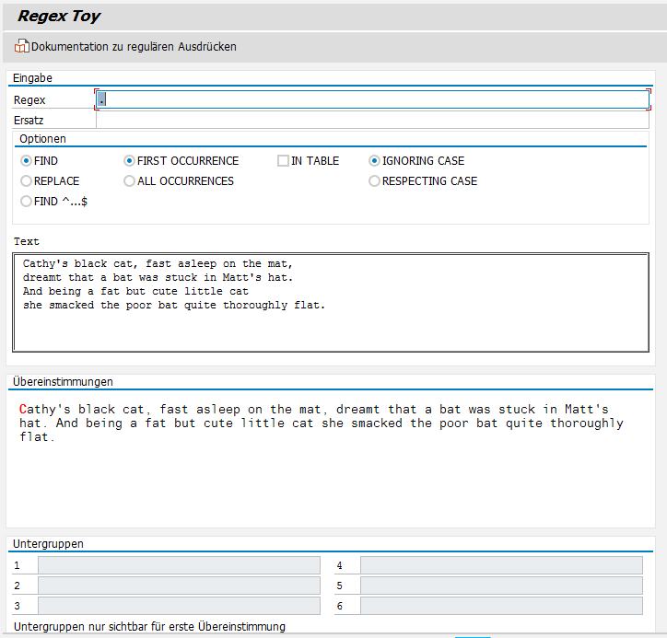Click inside the Text editing area
Screen dimensions: 667x638
click(x=331, y=302)
